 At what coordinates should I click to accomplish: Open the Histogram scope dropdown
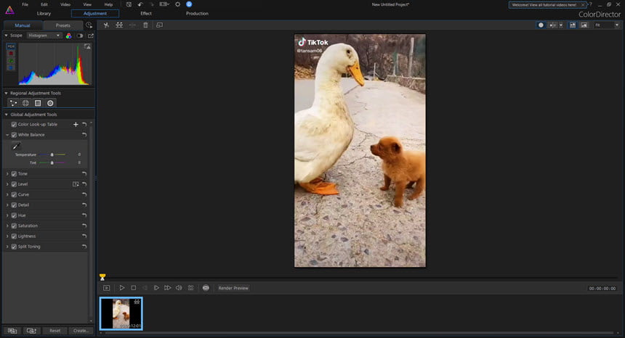click(x=44, y=36)
